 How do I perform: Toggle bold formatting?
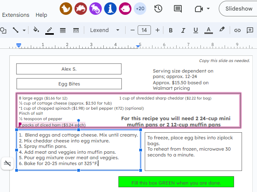[170, 30]
